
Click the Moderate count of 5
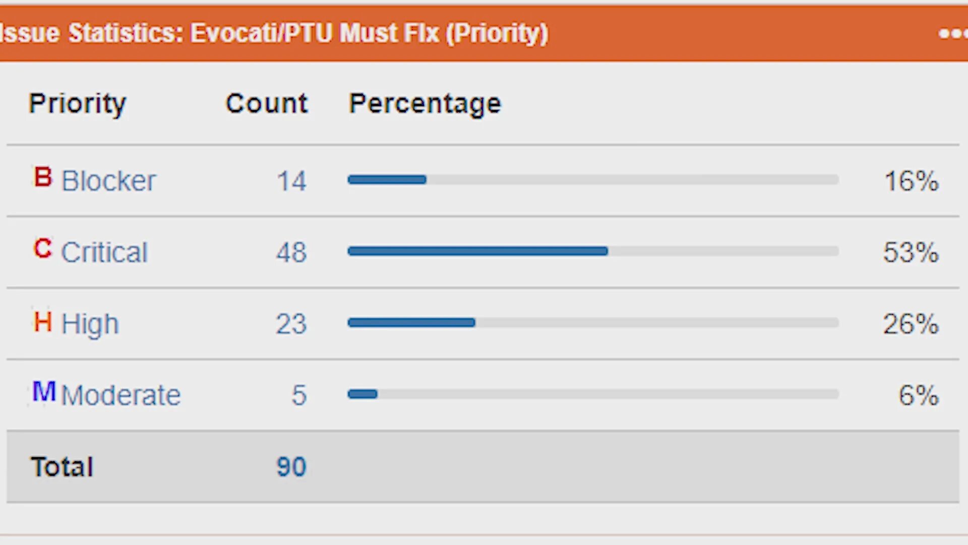tap(299, 395)
